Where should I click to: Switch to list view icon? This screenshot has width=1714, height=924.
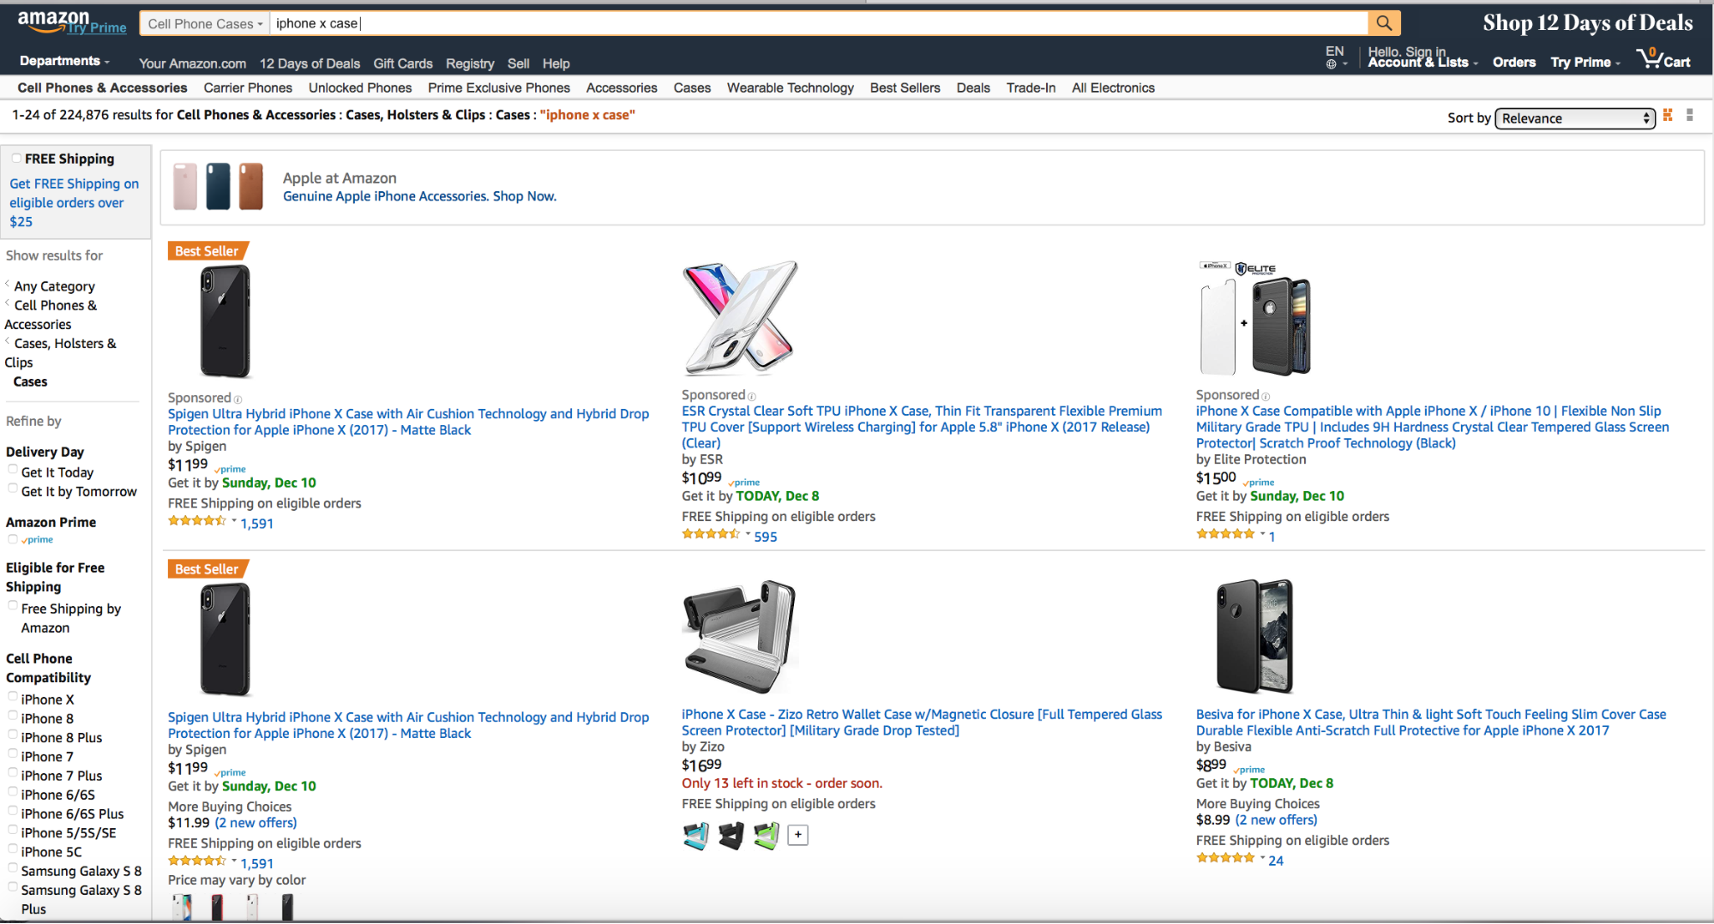[1689, 116]
